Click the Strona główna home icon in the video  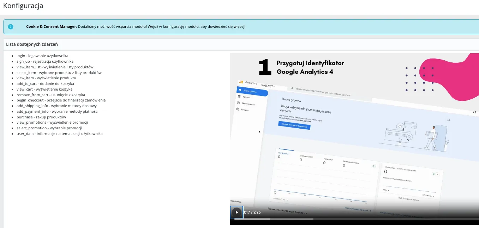click(x=240, y=90)
